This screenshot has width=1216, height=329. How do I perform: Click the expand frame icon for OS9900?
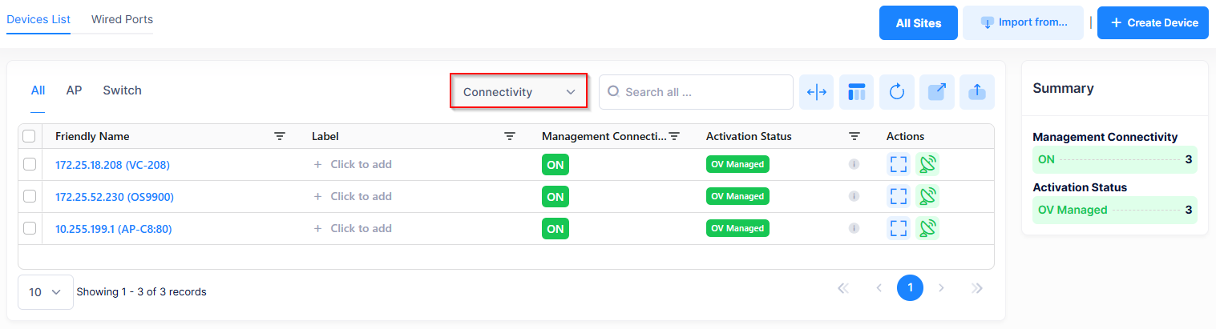point(899,196)
